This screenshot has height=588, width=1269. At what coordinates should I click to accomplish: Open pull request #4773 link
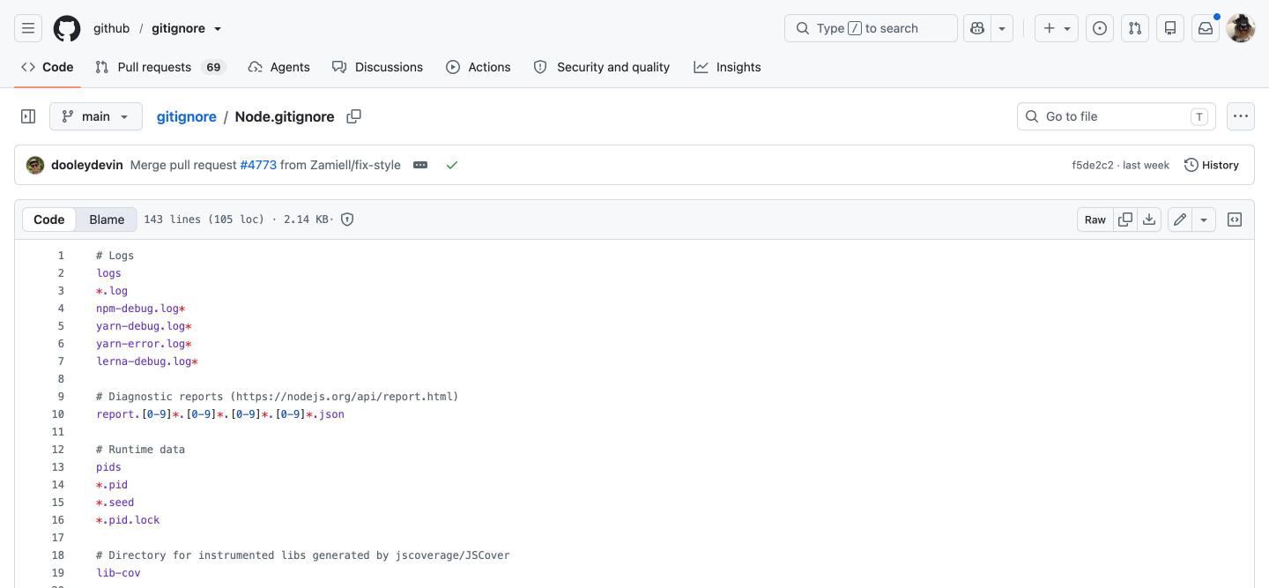coord(258,165)
